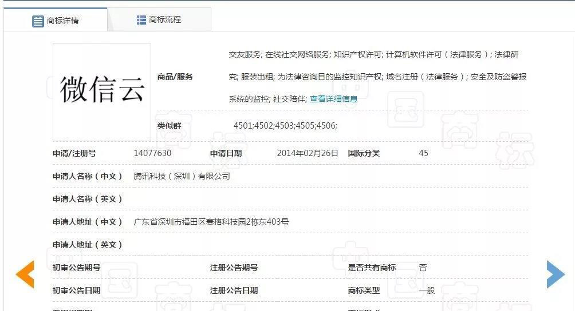
Task: Select the 一般 trademark type value
Action: tap(427, 290)
